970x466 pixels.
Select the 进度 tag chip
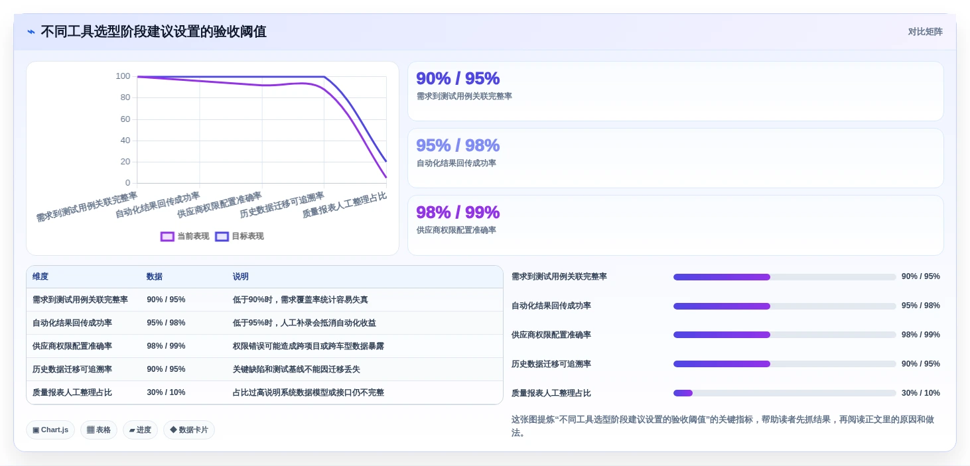[x=140, y=430]
